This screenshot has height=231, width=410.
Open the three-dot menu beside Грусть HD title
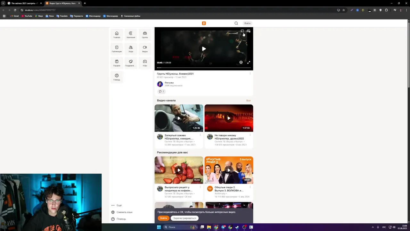250,73
